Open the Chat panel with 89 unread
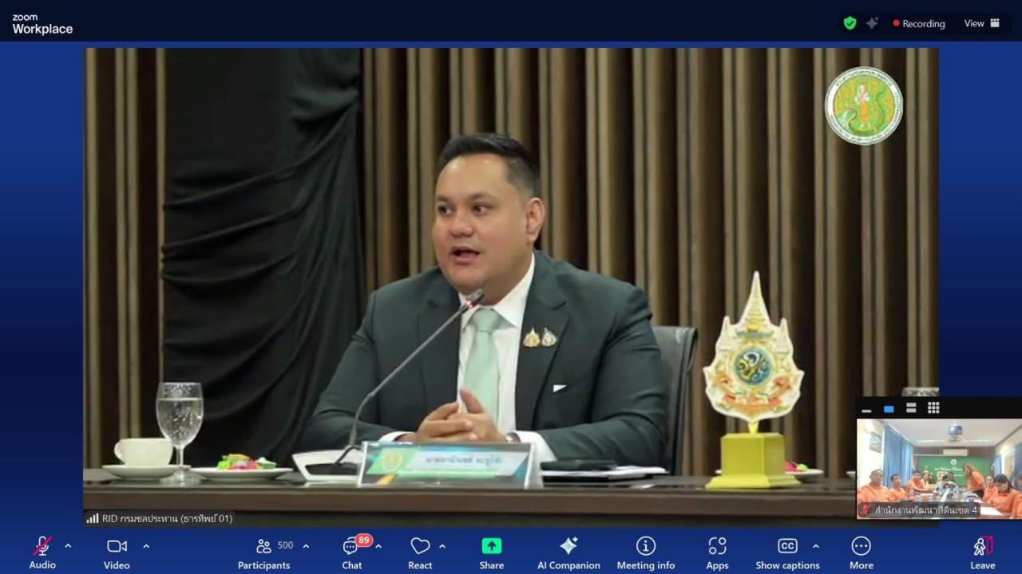 [x=351, y=552]
